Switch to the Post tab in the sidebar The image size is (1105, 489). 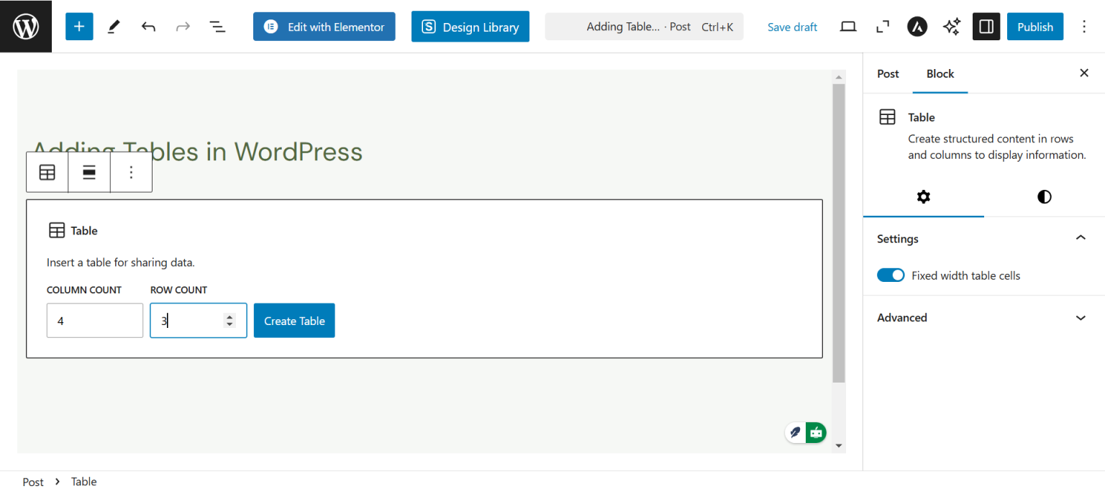pos(887,73)
